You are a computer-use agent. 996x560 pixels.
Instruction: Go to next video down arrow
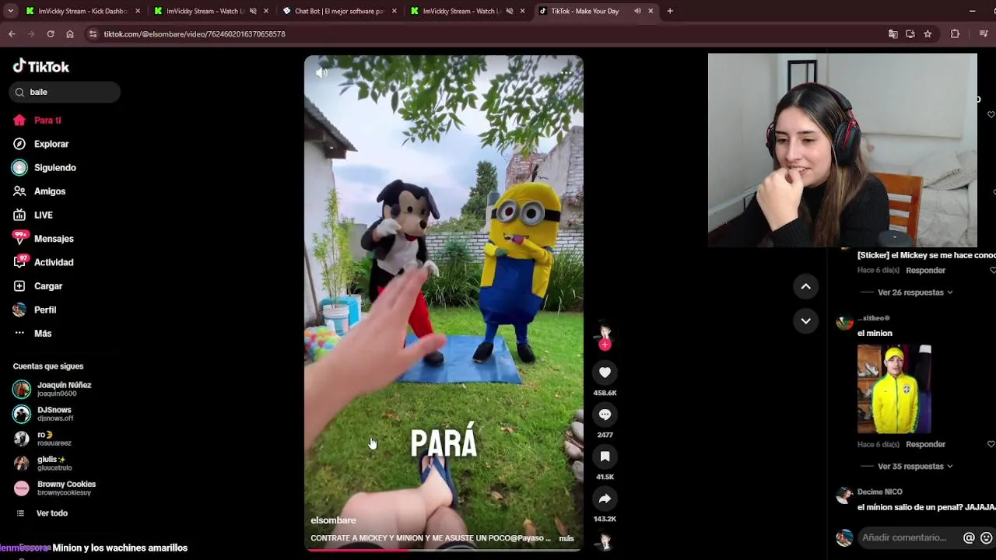tap(805, 320)
